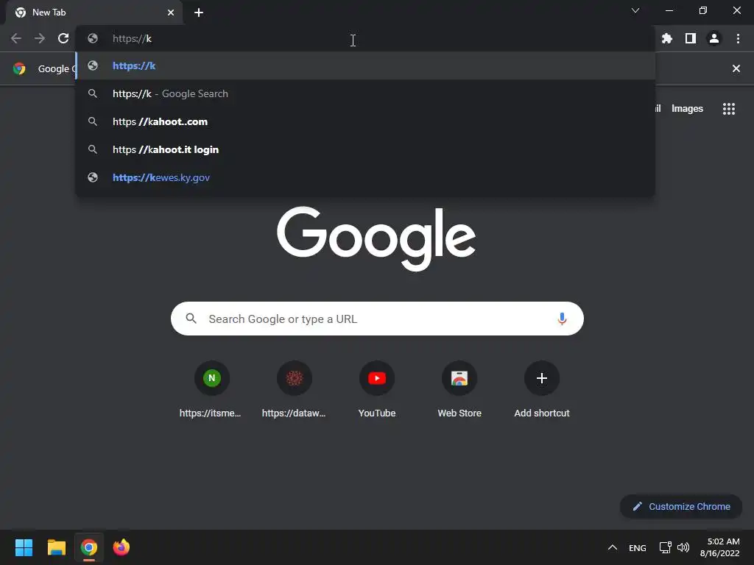754x565 pixels.
Task: Go forward with the forward arrow
Action: tap(40, 38)
